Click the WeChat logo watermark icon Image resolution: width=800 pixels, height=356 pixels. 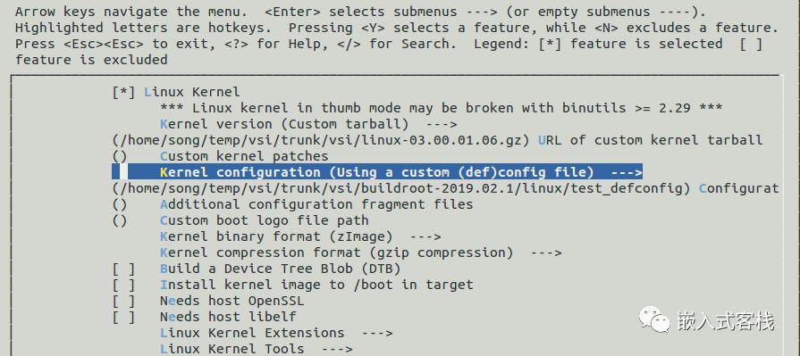point(654,319)
